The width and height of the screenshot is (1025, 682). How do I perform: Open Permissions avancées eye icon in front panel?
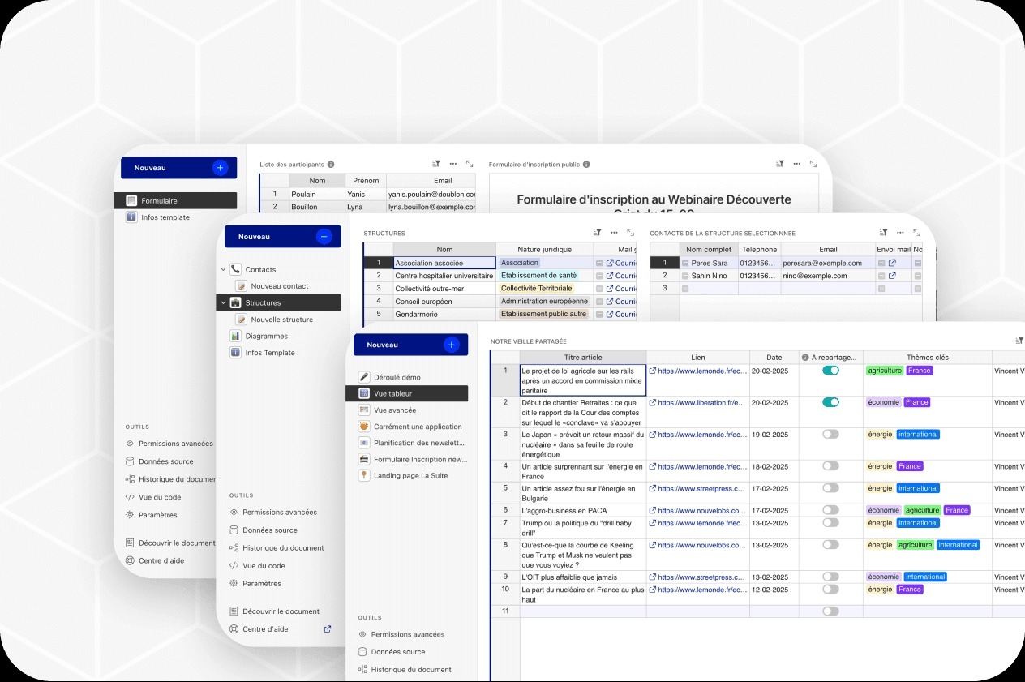coord(363,634)
